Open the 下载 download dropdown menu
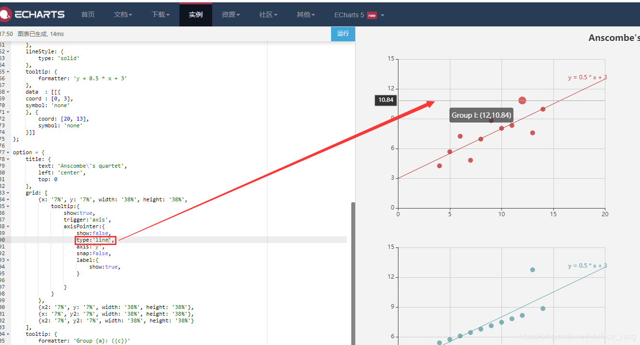Screen dimensions: 640x345 coord(161,15)
